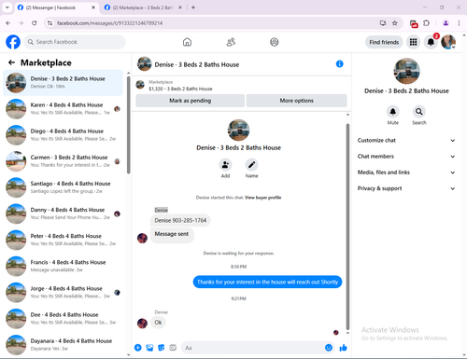Open Danny - 4 Beds 4 Baths House chat
Screen dimensions: 467x359
(x=63, y=214)
